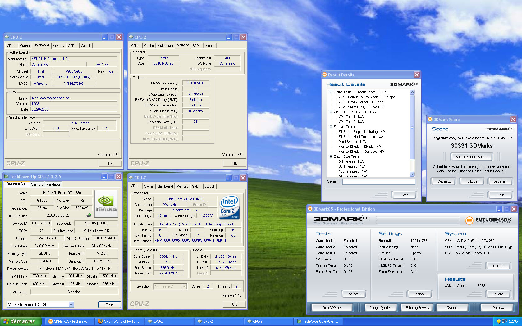
Task: Click Result Details scrollbar down arrow
Action: coord(412,174)
